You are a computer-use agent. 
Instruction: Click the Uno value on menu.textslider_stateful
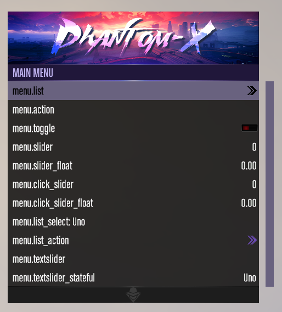(x=250, y=278)
